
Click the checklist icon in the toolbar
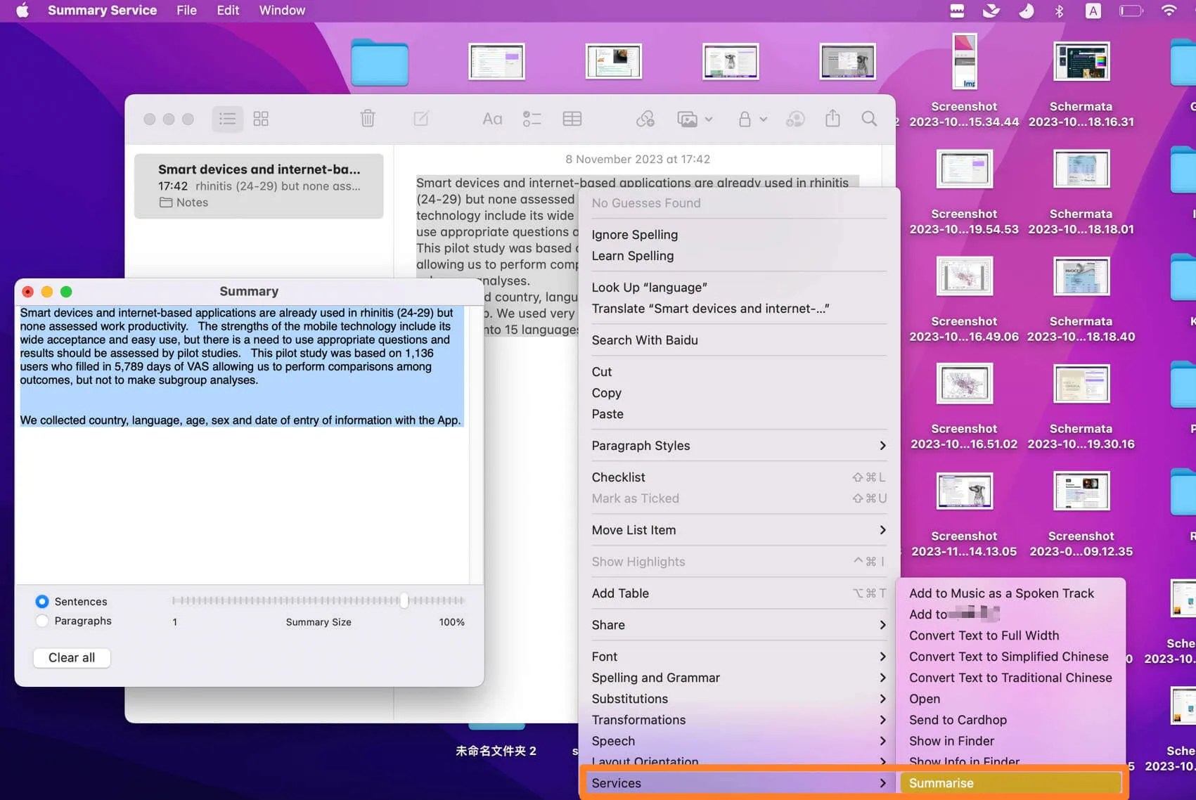point(532,118)
